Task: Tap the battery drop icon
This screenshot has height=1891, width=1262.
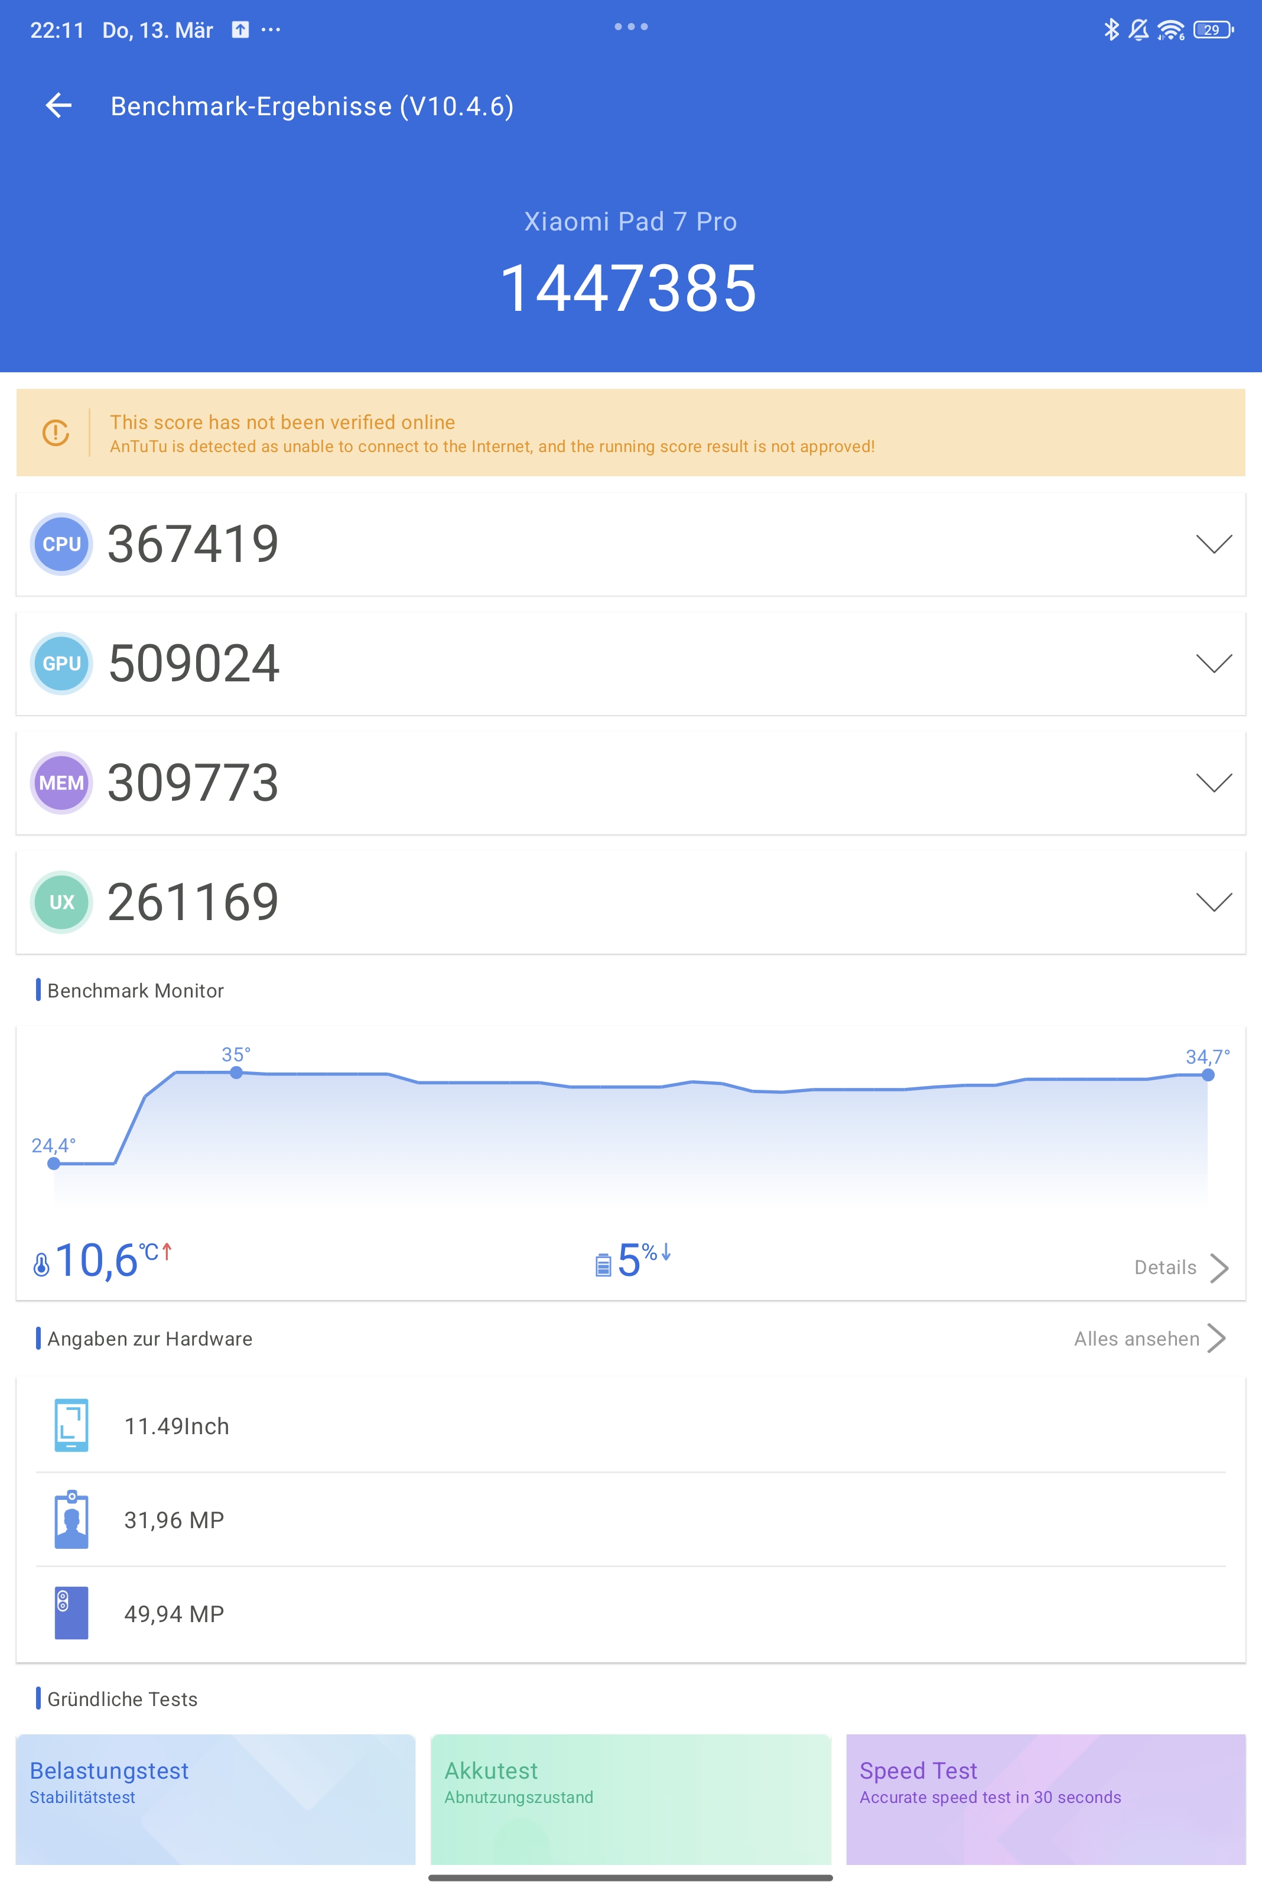Action: click(x=603, y=1265)
